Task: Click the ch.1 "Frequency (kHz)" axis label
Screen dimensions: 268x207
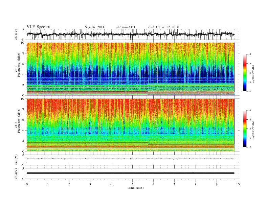Action: 19,65
